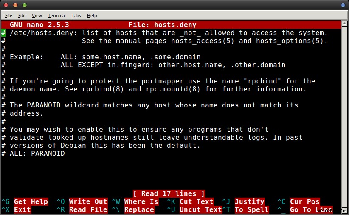Click the ^C key hint
Image resolution: width=349 pixels, height=215 pixels.
[281, 201]
